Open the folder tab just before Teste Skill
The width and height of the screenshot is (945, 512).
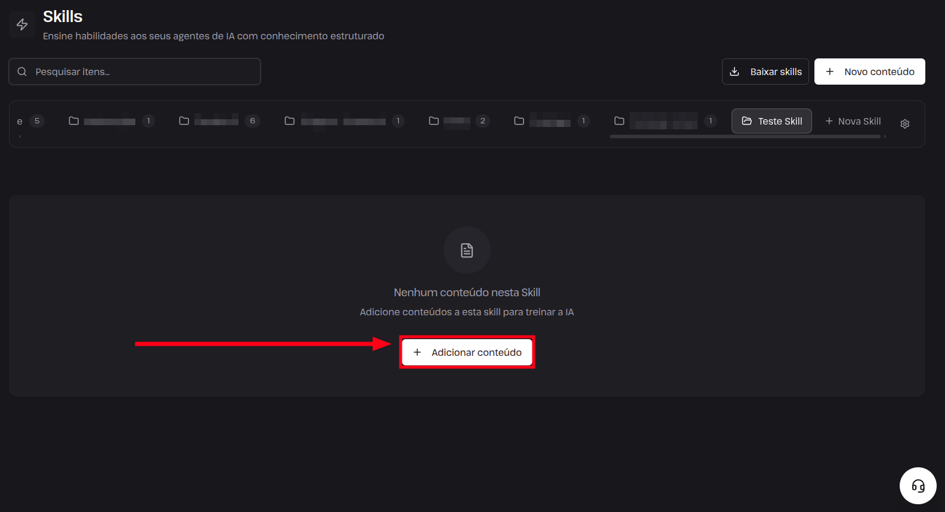click(665, 121)
